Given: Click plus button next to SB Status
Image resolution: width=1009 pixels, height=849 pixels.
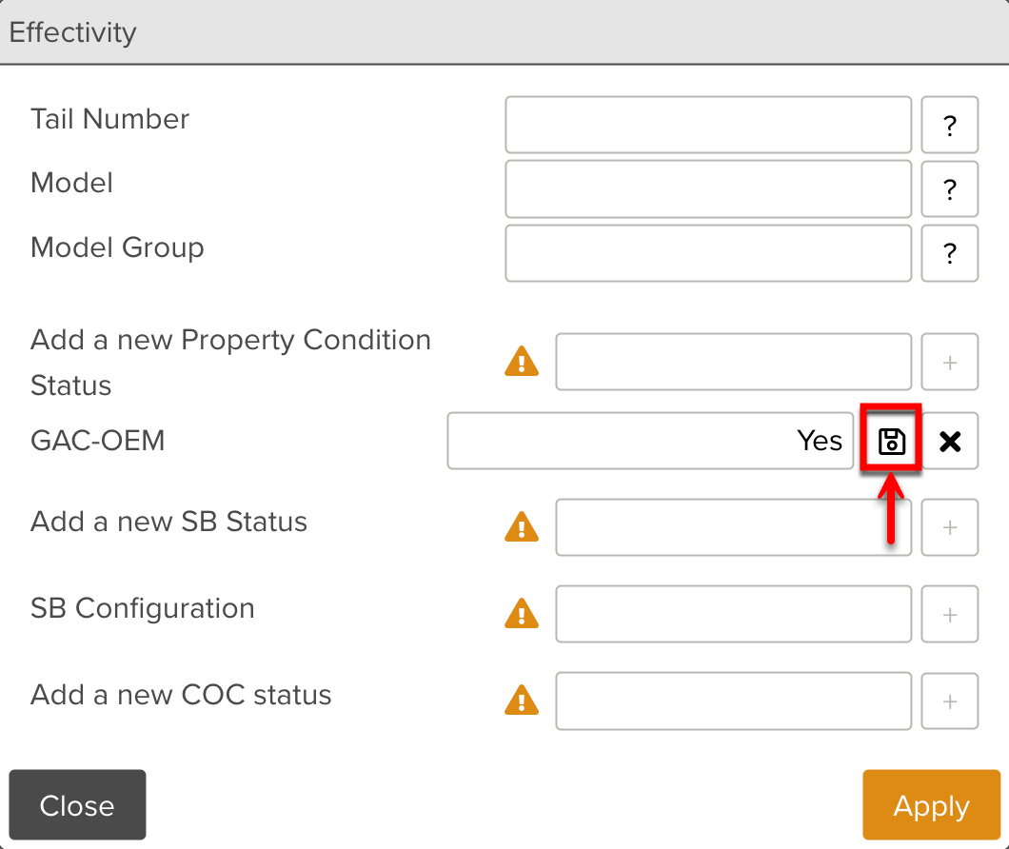Looking at the screenshot, I should pos(950,527).
